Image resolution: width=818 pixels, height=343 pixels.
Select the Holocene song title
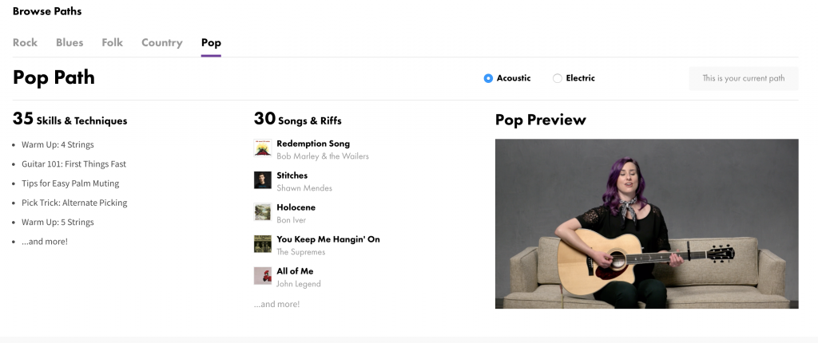(x=296, y=207)
